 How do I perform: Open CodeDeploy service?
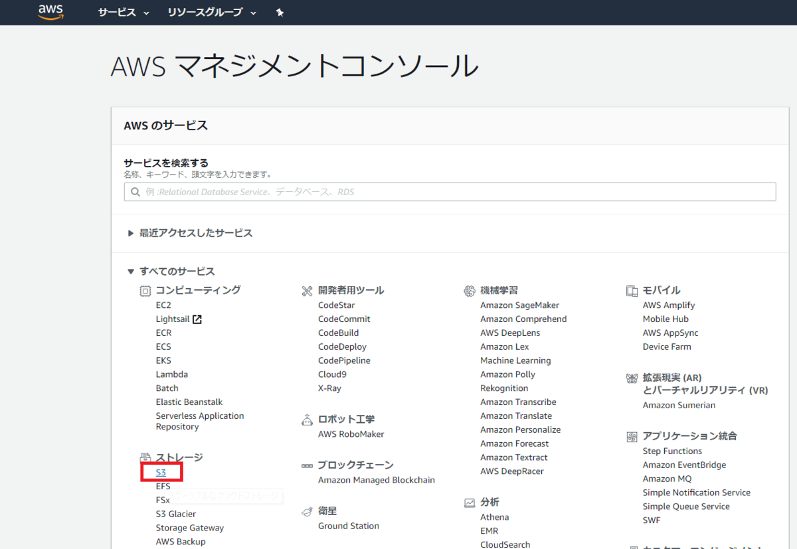[x=342, y=347]
